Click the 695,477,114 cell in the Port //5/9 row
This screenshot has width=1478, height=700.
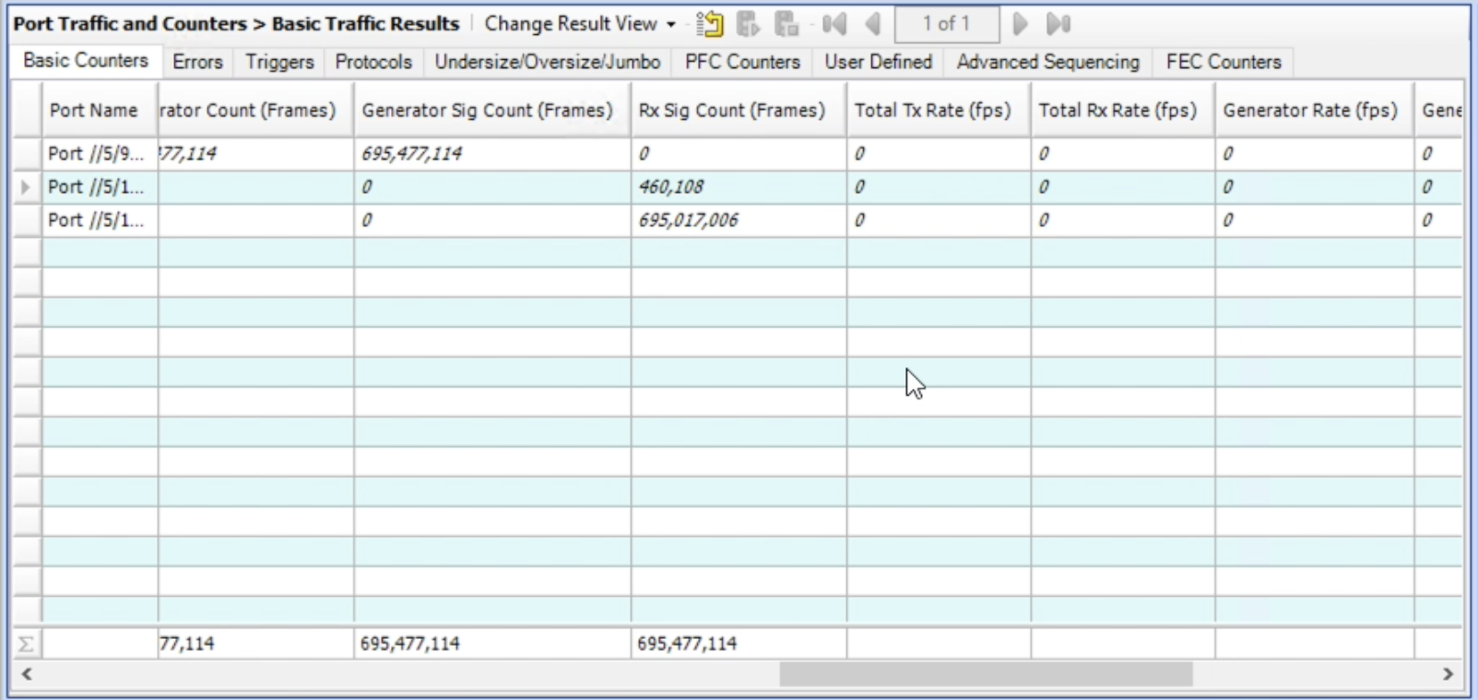click(492, 154)
